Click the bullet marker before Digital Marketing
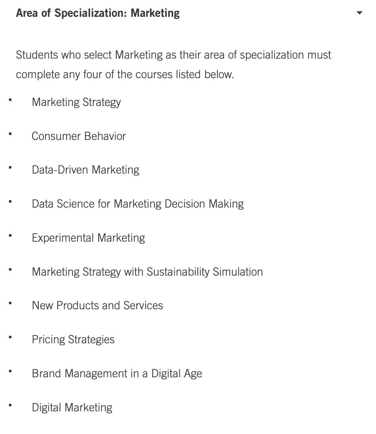The image size is (376, 434). 10,405
